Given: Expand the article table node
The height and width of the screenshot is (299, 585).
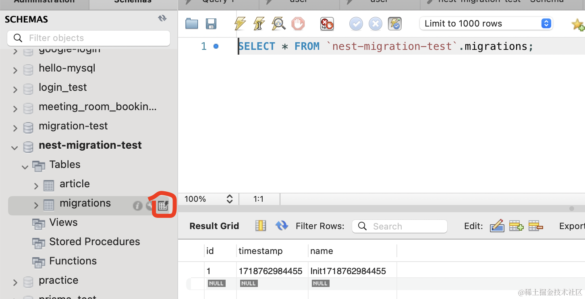Looking at the screenshot, I should [x=36, y=186].
